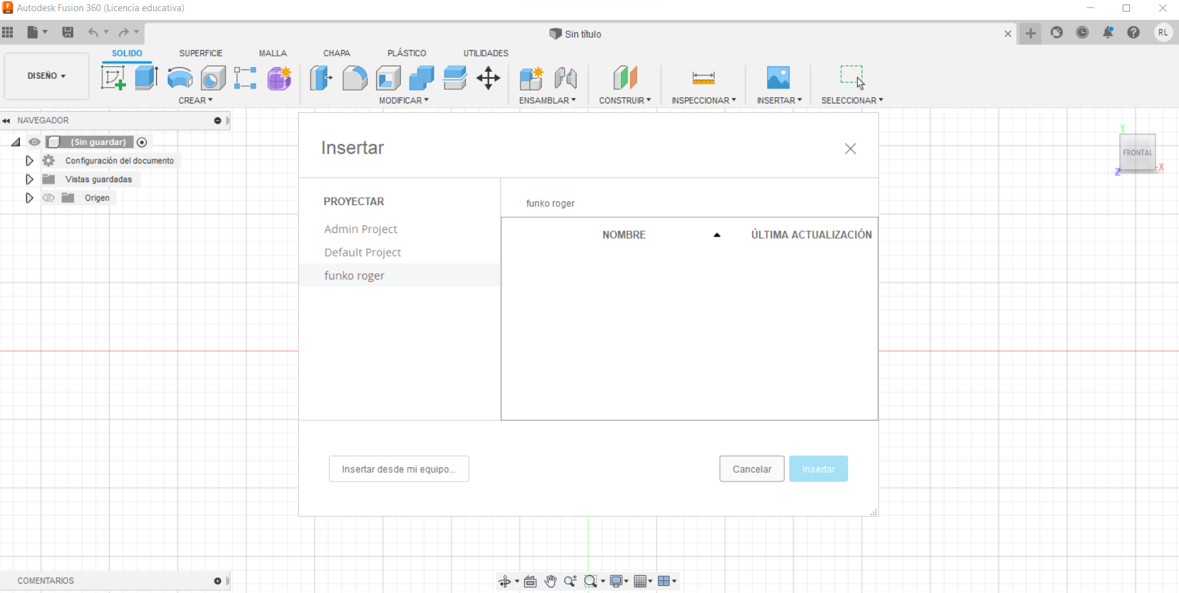Screen dimensions: 1179x593
Task: Select the Hole tool
Action: pyautogui.click(x=213, y=78)
